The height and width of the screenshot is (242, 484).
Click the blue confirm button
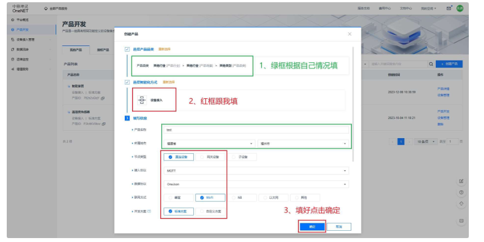(x=312, y=227)
